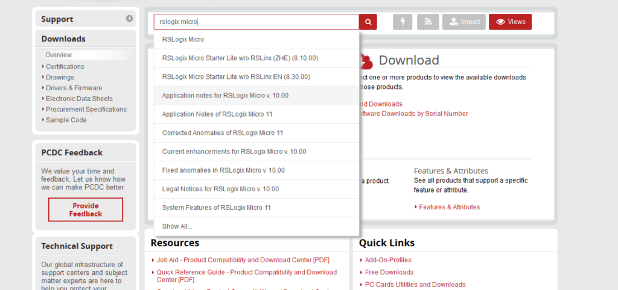This screenshot has width=618, height=290.
Task: Click the Import button
Action: [465, 22]
